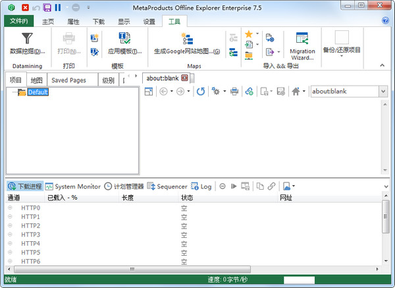Open the 设置 ribbon tab
The width and height of the screenshot is (395, 288).
149,22
